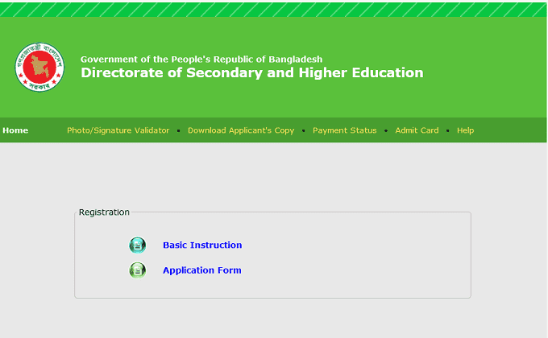Open Photo/Signature Validator menu item
This screenshot has height=338, width=548.
point(118,130)
